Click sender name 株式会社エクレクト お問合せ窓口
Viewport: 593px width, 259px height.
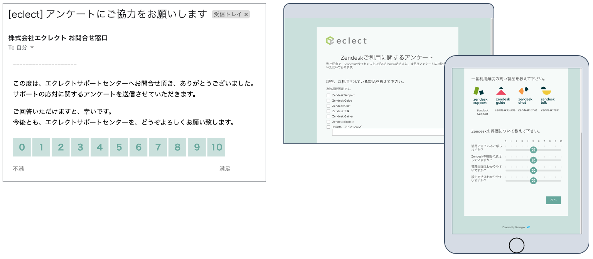(x=58, y=38)
